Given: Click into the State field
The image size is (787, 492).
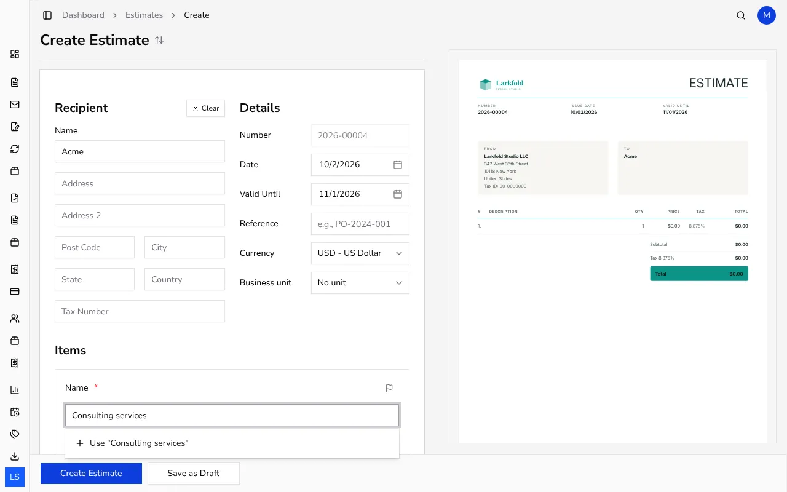Looking at the screenshot, I should coord(95,279).
